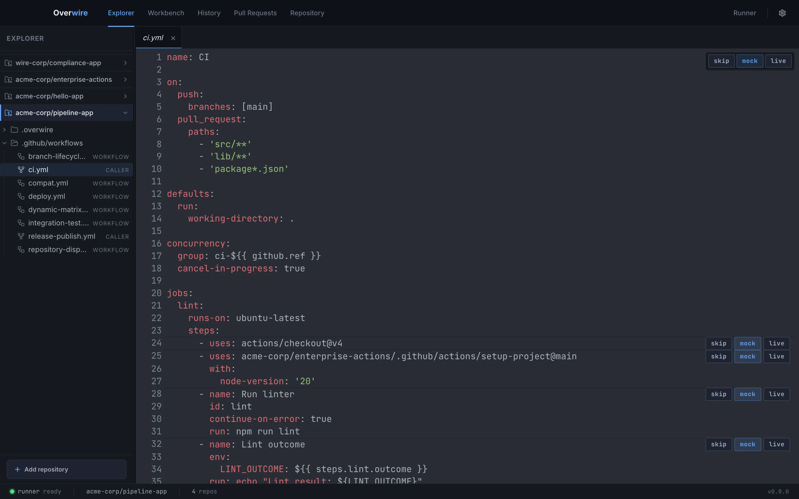Click the acme-corp/hello-app repository icon
Screen dimensions: 799x499
pyautogui.click(x=8, y=96)
